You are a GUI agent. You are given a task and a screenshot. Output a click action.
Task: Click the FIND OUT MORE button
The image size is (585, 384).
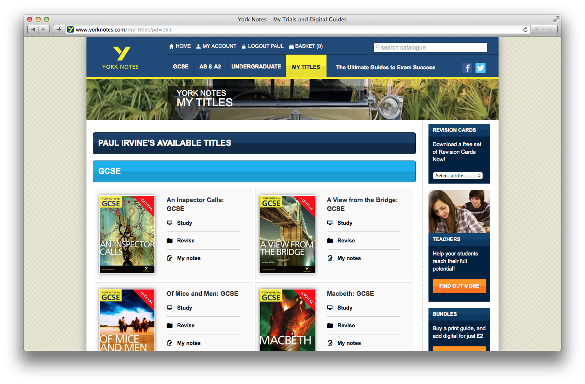coord(460,286)
